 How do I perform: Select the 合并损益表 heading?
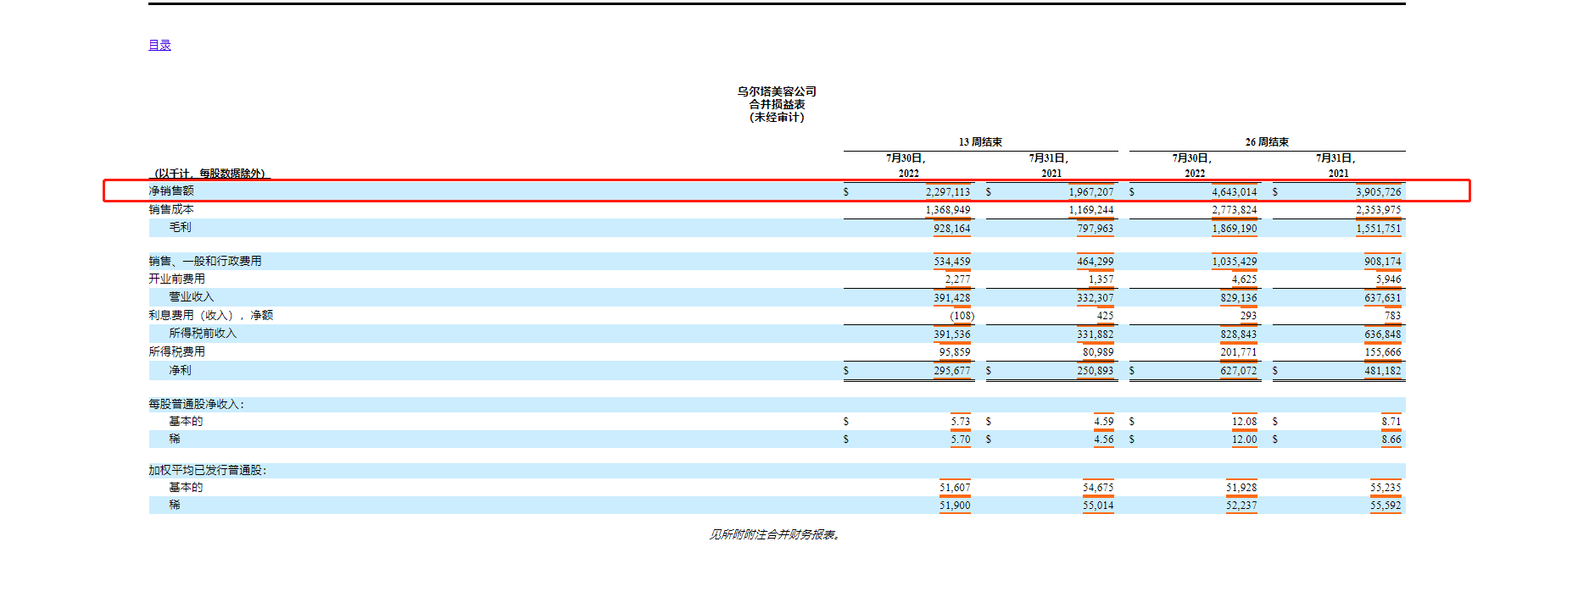(777, 104)
